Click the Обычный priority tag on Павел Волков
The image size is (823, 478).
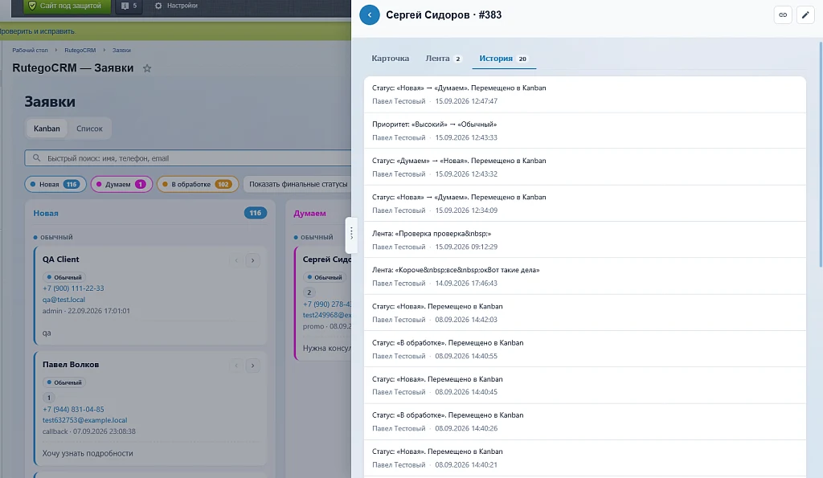coord(64,382)
